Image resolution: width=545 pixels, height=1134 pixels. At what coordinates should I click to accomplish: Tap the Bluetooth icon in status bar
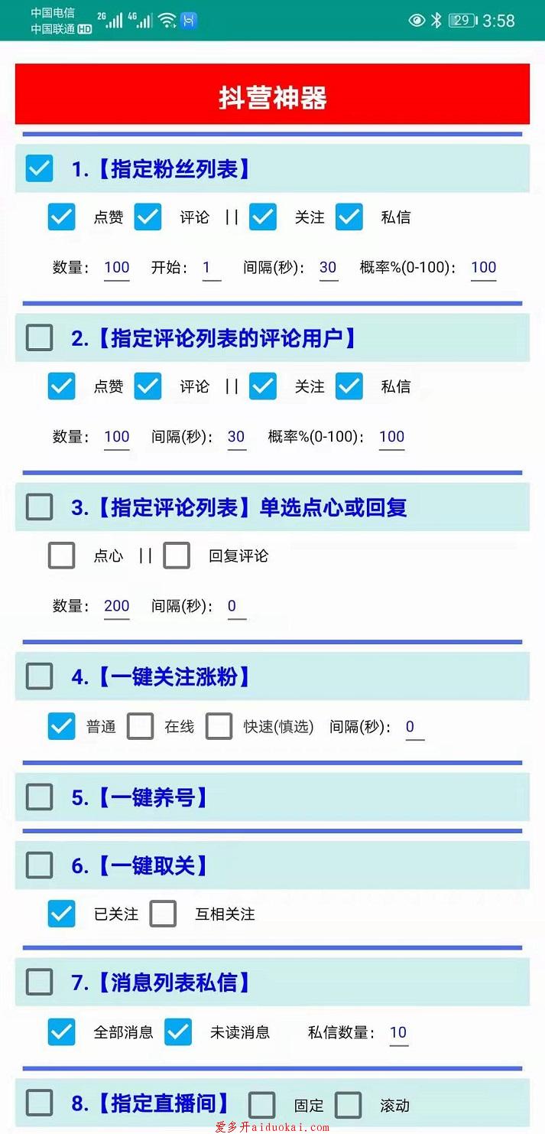[436, 21]
